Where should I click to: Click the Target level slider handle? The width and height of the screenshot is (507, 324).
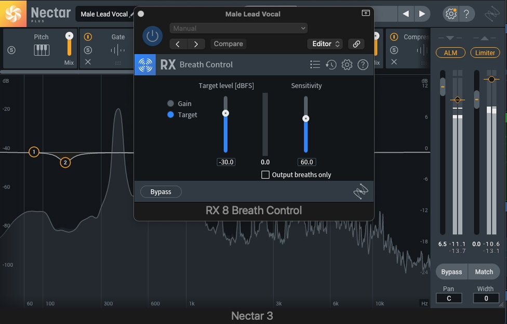point(225,114)
